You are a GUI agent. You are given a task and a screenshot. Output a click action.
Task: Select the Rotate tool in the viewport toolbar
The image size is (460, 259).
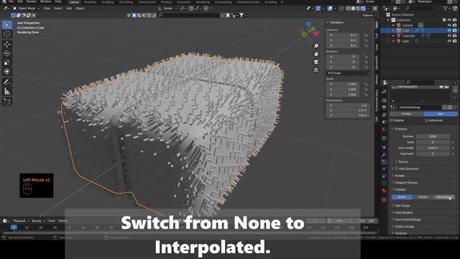[7, 53]
